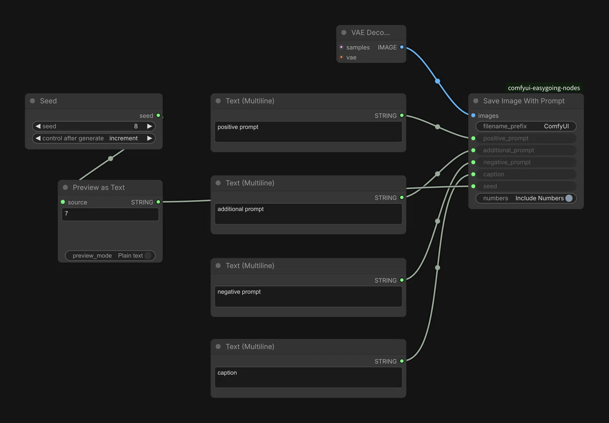Click the IMAGE output socket on VAE Decode
Viewport: 609px width, 423px height.
402,47
